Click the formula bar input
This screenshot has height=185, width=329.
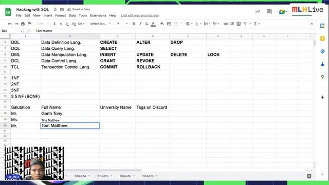174,31
